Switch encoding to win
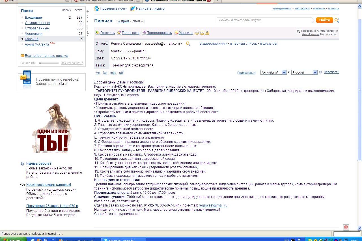 [98, 73]
